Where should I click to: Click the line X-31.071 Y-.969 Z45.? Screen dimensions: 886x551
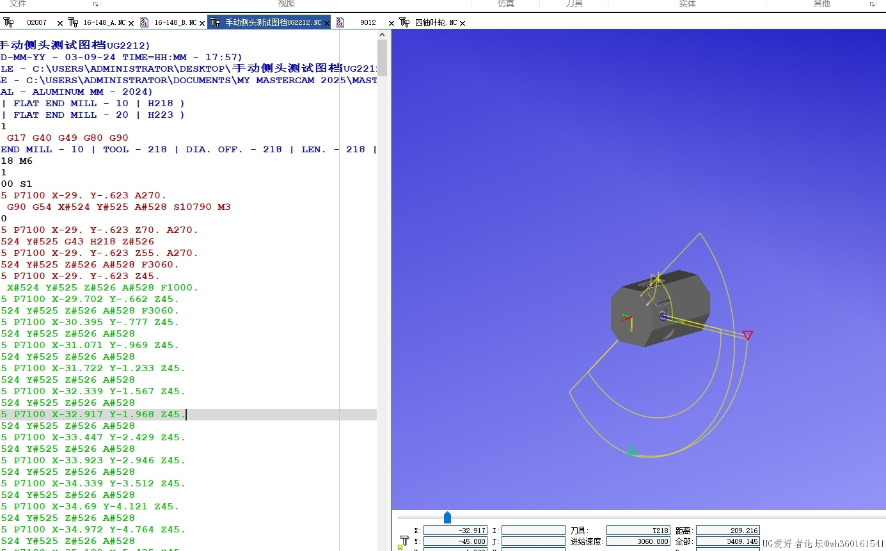coord(90,346)
